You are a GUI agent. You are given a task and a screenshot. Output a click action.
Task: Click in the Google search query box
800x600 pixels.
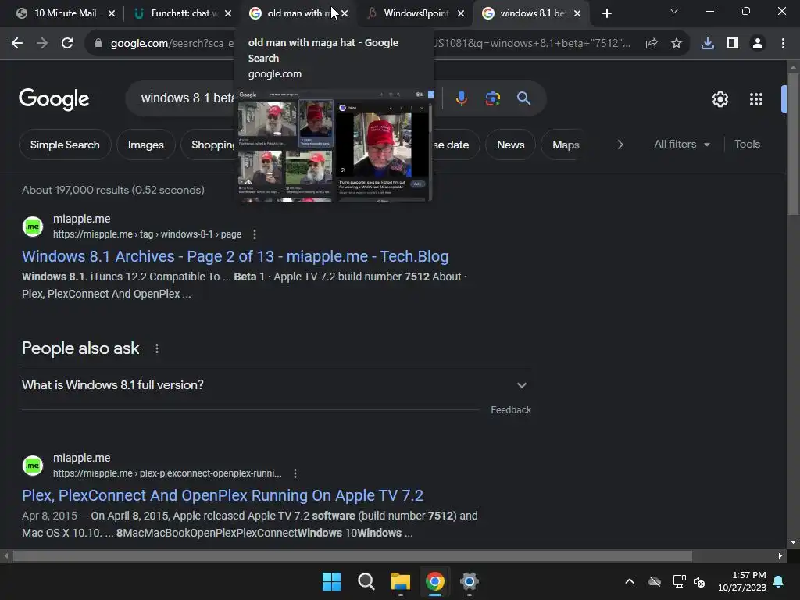[x=186, y=98]
